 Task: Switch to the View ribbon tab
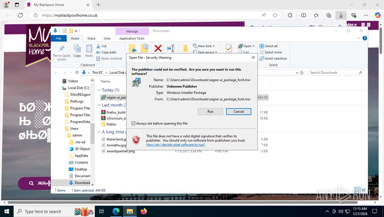[107, 38]
